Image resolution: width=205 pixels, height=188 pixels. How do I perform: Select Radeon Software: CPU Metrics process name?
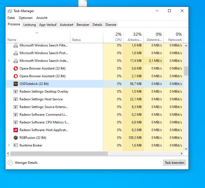tap(44, 122)
